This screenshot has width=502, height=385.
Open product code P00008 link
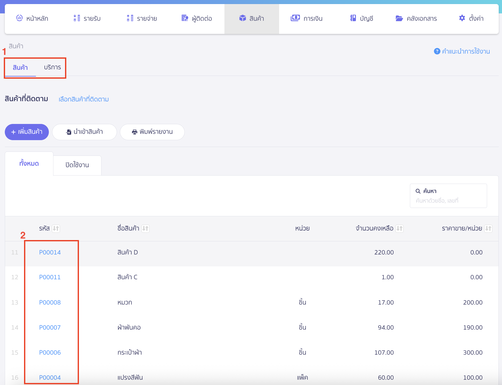point(50,302)
